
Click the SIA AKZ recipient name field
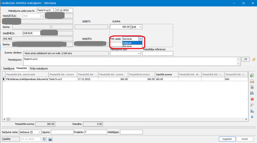pyautogui.click(x=38, y=39)
